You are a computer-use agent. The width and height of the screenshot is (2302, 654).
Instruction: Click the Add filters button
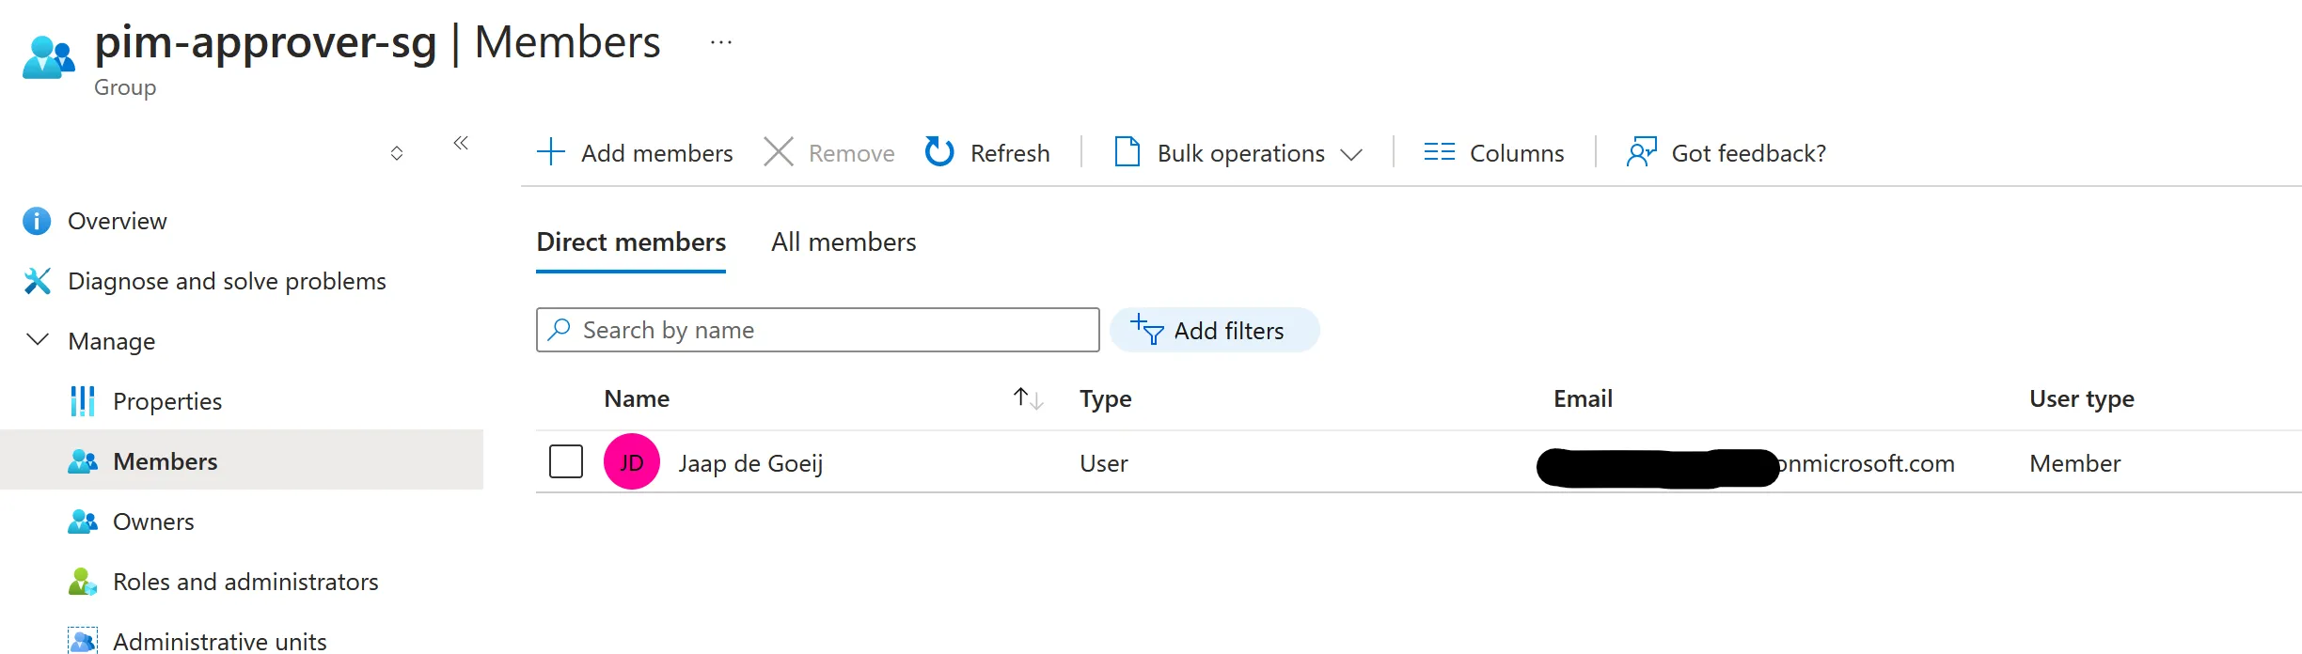tap(1214, 331)
